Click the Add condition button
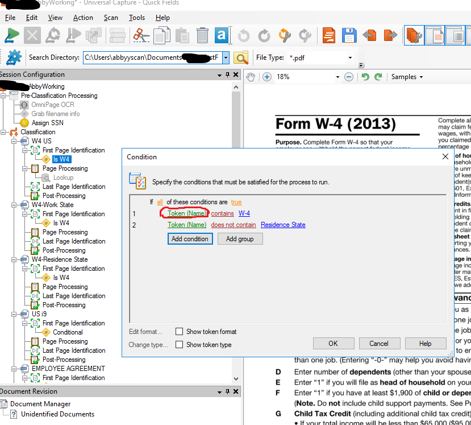Viewport: 471px width, 425px height. point(190,239)
